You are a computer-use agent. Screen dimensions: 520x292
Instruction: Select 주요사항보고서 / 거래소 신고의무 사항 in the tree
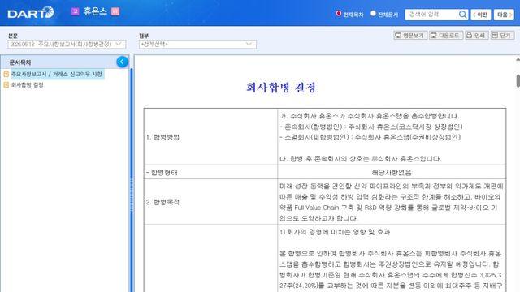57,74
